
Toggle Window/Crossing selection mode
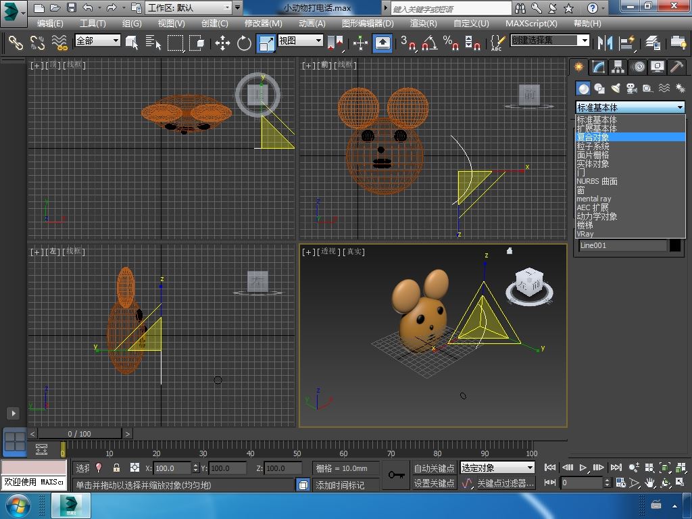point(197,43)
